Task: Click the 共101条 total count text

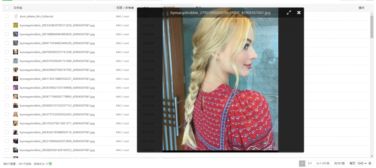Action: coord(340,164)
